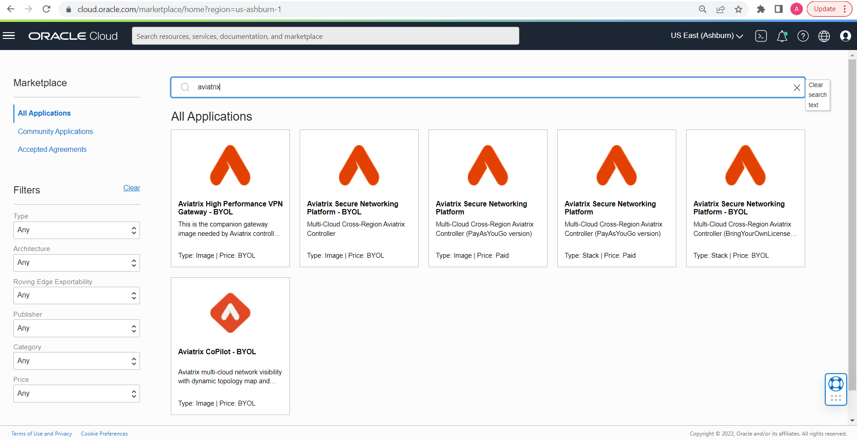Select Accepted Agreements in the sidebar

point(52,149)
